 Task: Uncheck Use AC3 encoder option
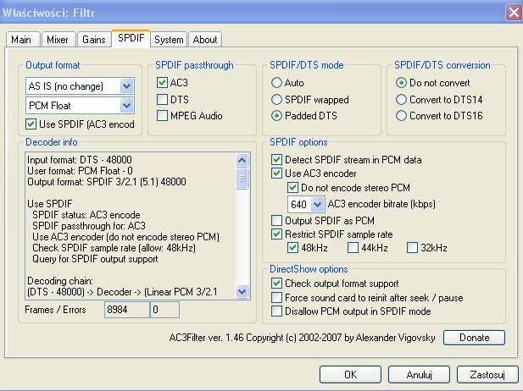coord(277,173)
